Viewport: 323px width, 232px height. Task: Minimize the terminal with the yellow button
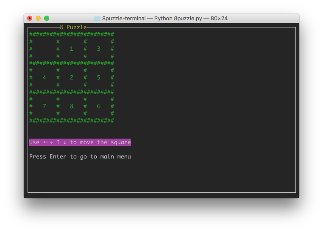coord(38,18)
